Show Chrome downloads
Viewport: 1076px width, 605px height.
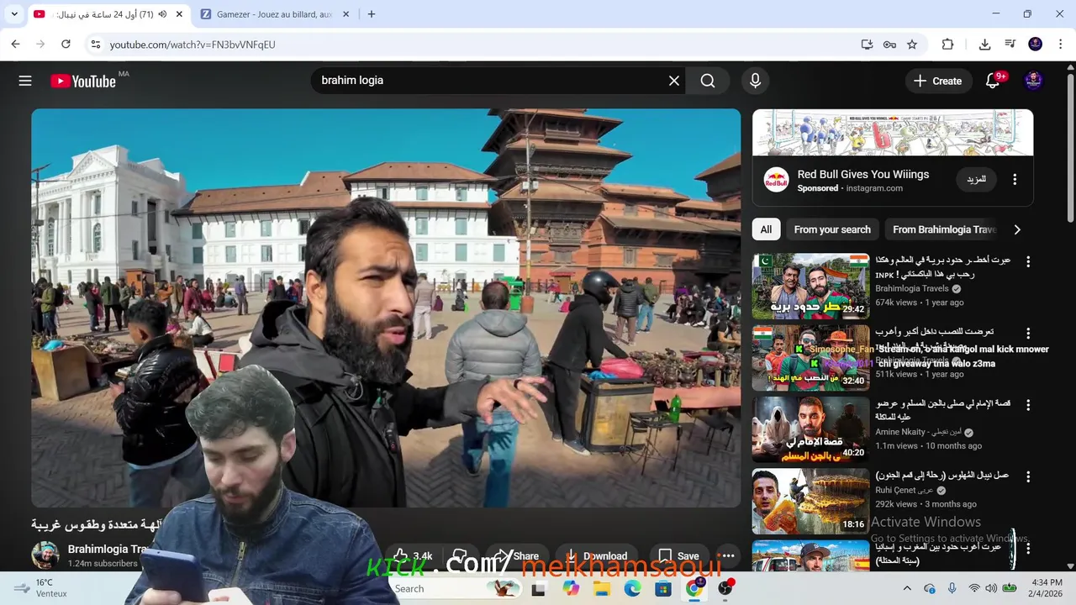[x=984, y=45]
